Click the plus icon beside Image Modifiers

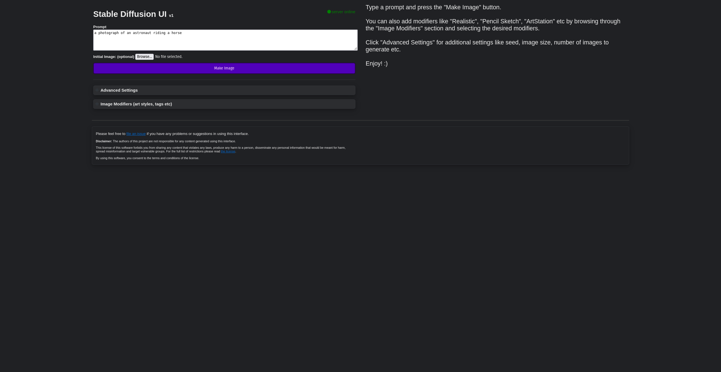point(97,104)
